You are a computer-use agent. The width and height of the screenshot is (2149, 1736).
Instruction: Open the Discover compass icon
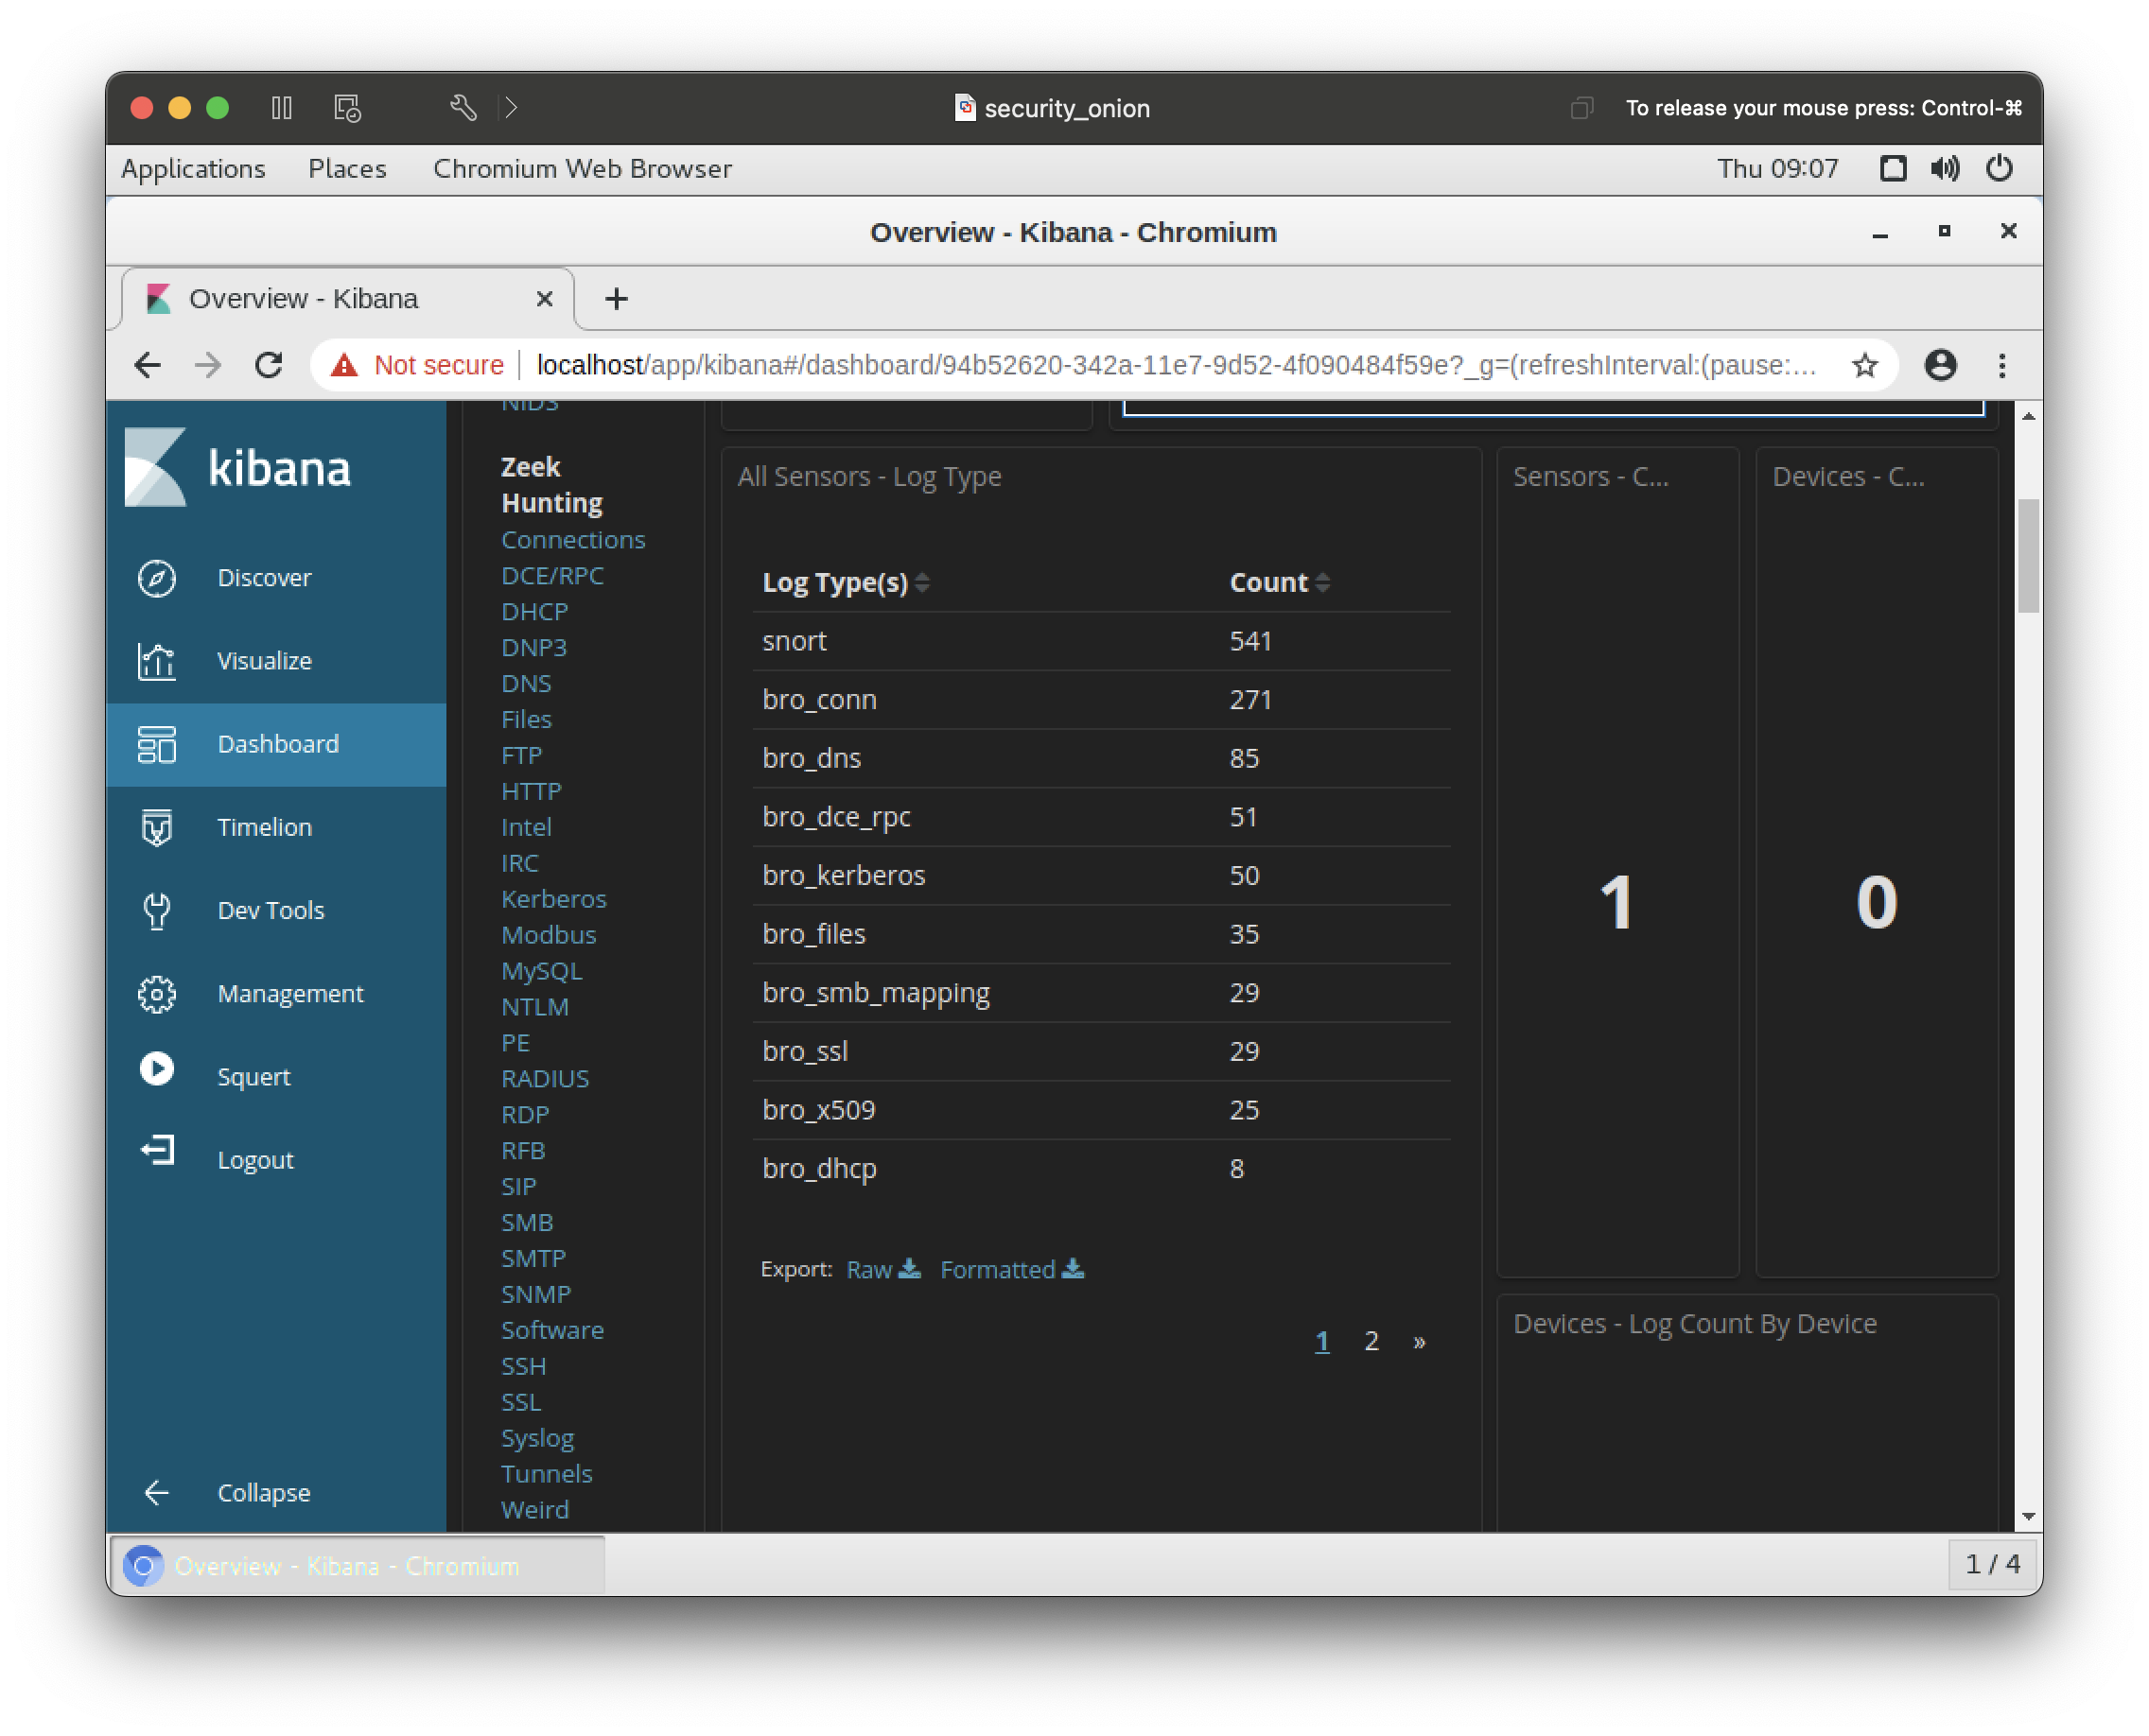(x=157, y=578)
